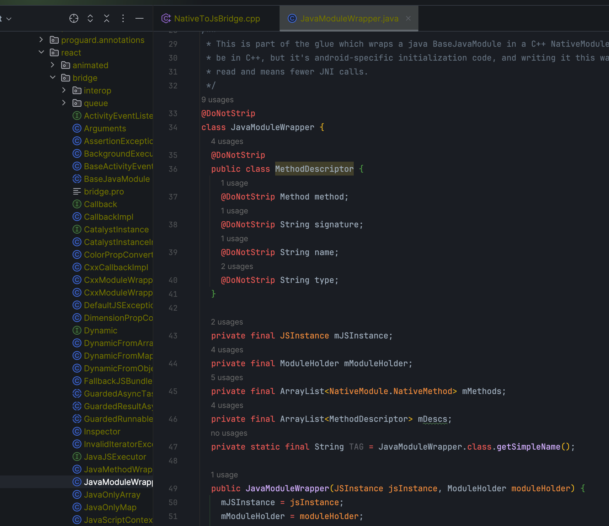The image size is (609, 526).
Task: Open the DynamicFromArray class file
Action: click(118, 343)
